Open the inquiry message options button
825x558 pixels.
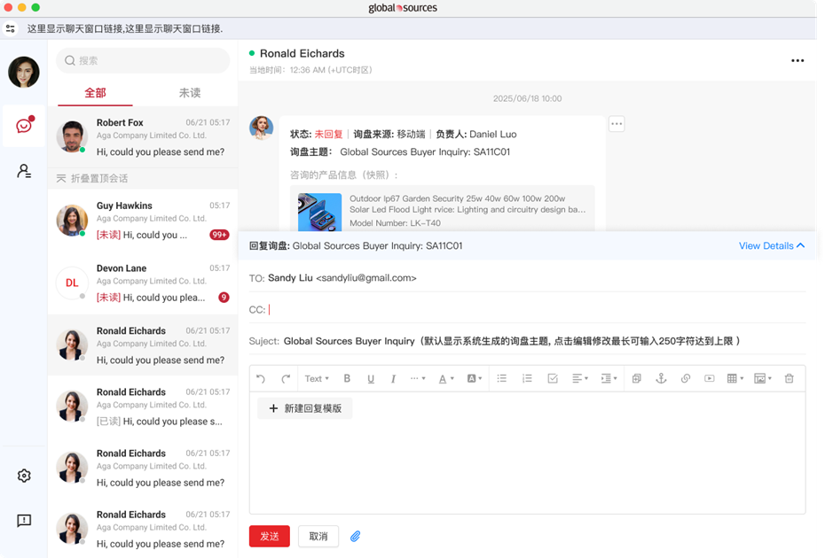[617, 124]
